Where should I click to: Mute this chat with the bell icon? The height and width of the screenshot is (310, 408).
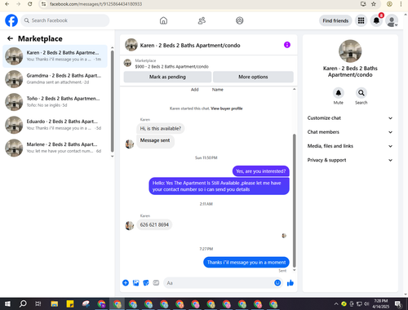[339, 93]
